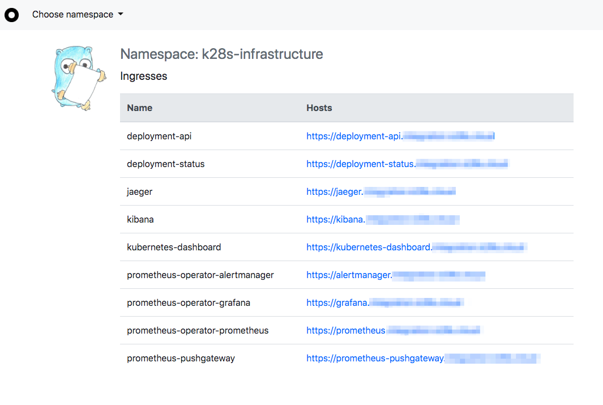Viewport: 603px width, 405px height.
Task: Open the deployment-status host link
Action: pyautogui.click(x=407, y=164)
